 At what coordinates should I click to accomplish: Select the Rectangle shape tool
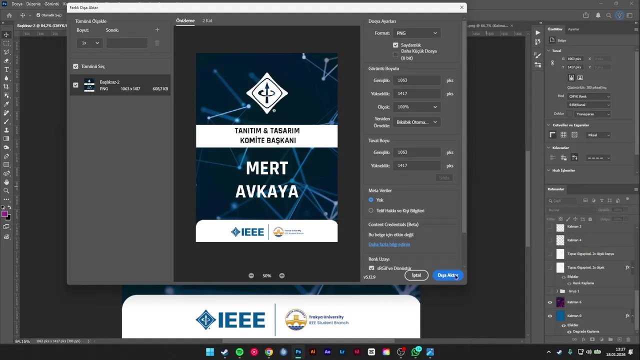click(6, 164)
